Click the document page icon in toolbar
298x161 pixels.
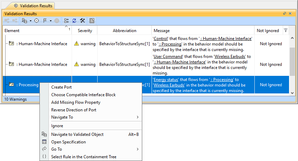pos(92,21)
